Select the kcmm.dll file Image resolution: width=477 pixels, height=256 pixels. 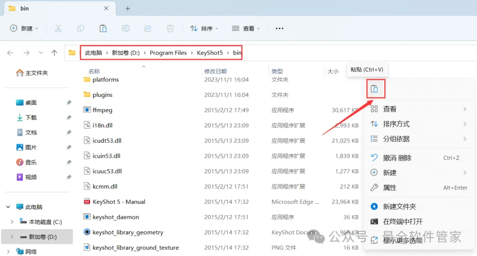[100, 186]
